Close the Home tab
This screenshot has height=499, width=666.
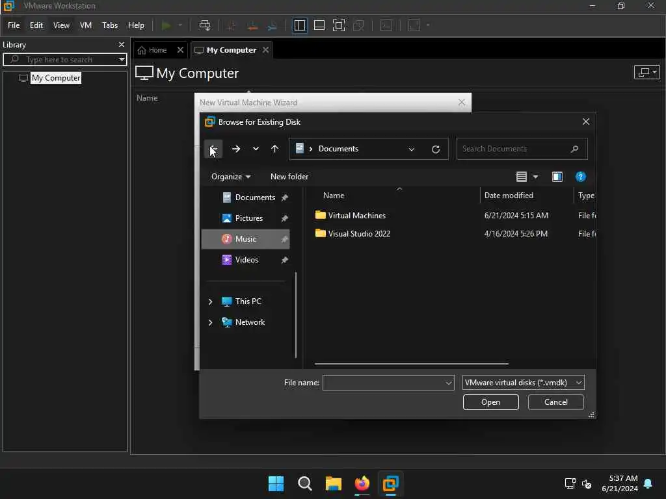(180, 50)
